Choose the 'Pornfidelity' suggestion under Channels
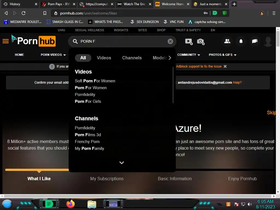Screen dimensions: 280x210 coord(85,128)
